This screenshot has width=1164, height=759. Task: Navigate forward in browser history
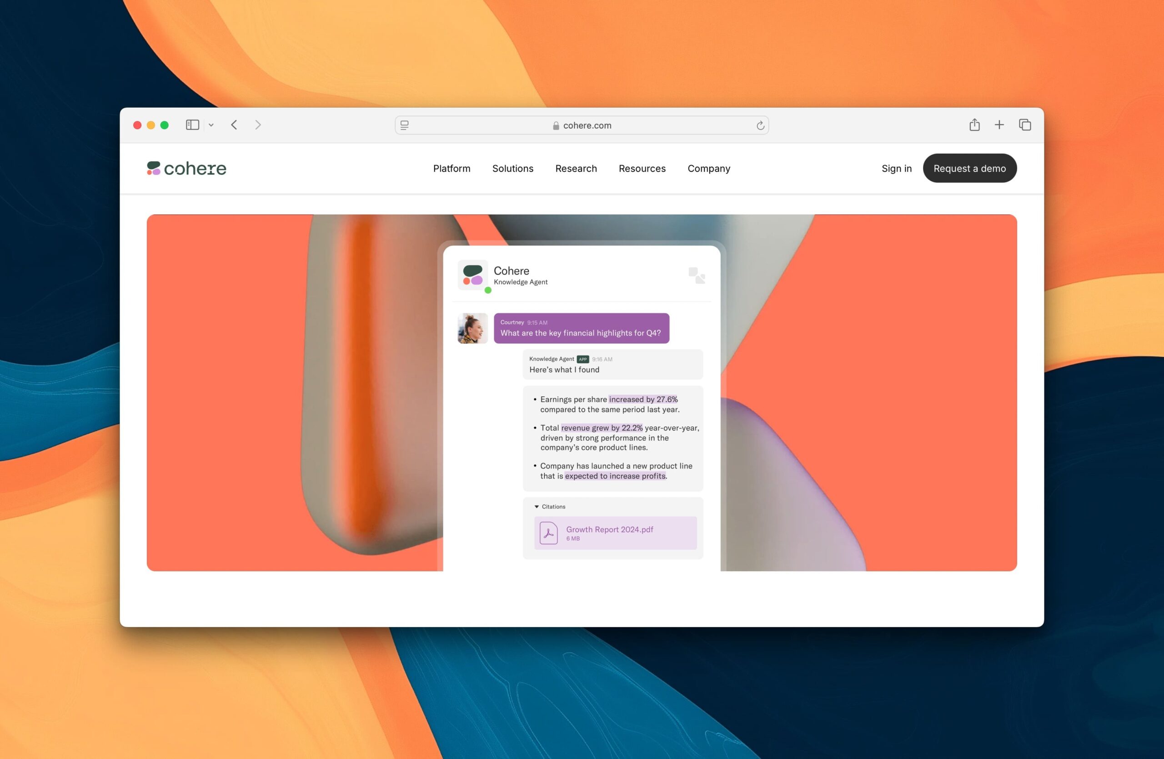tap(258, 125)
